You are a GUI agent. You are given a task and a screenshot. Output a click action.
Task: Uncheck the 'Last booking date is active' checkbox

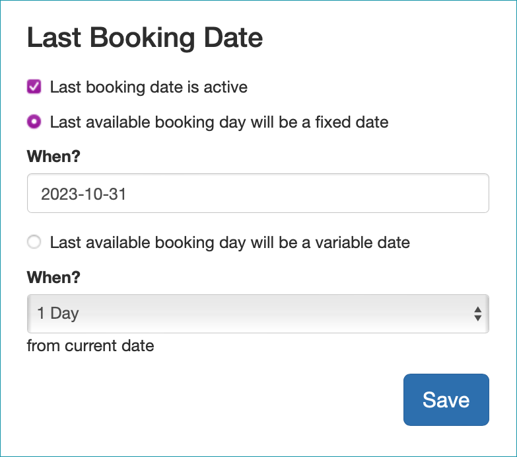point(34,87)
